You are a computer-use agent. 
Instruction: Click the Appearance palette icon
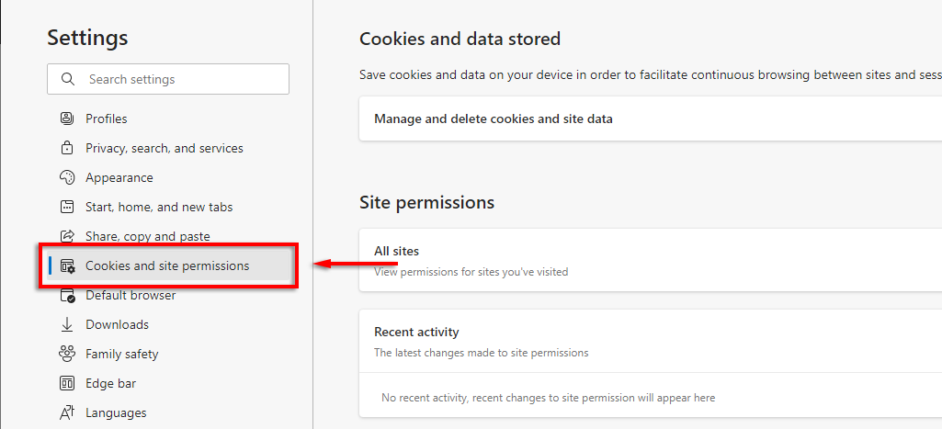point(66,177)
